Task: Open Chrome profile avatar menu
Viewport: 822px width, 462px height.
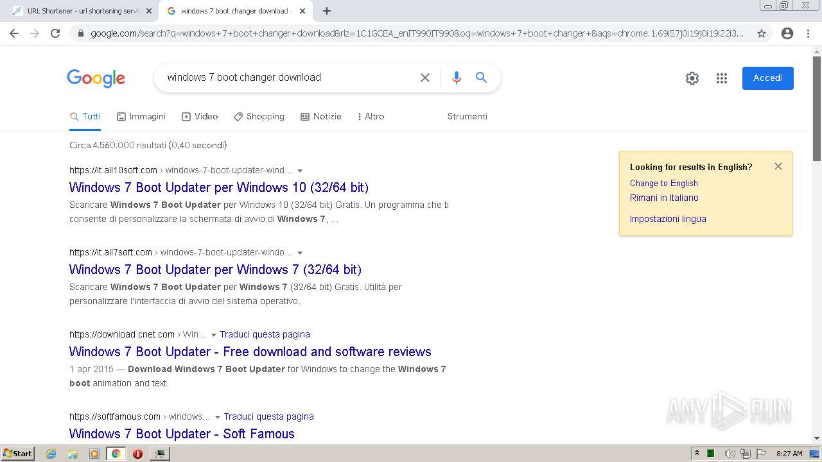Action: click(x=787, y=33)
